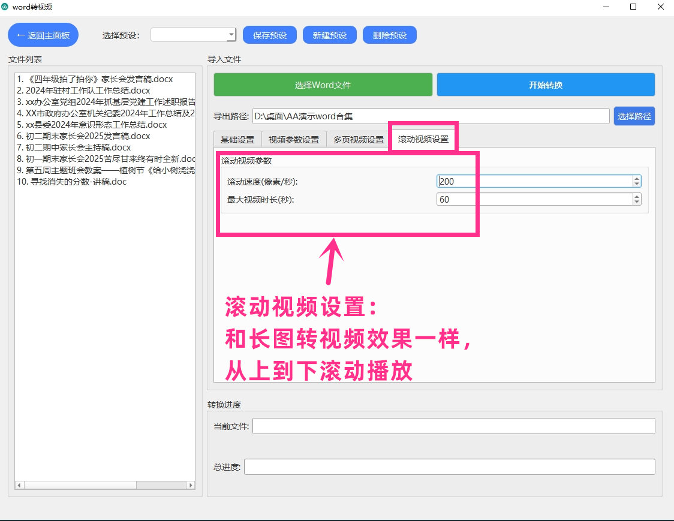
Task: Increase 最大视频时长 with the up arrow
Action: coord(637,197)
